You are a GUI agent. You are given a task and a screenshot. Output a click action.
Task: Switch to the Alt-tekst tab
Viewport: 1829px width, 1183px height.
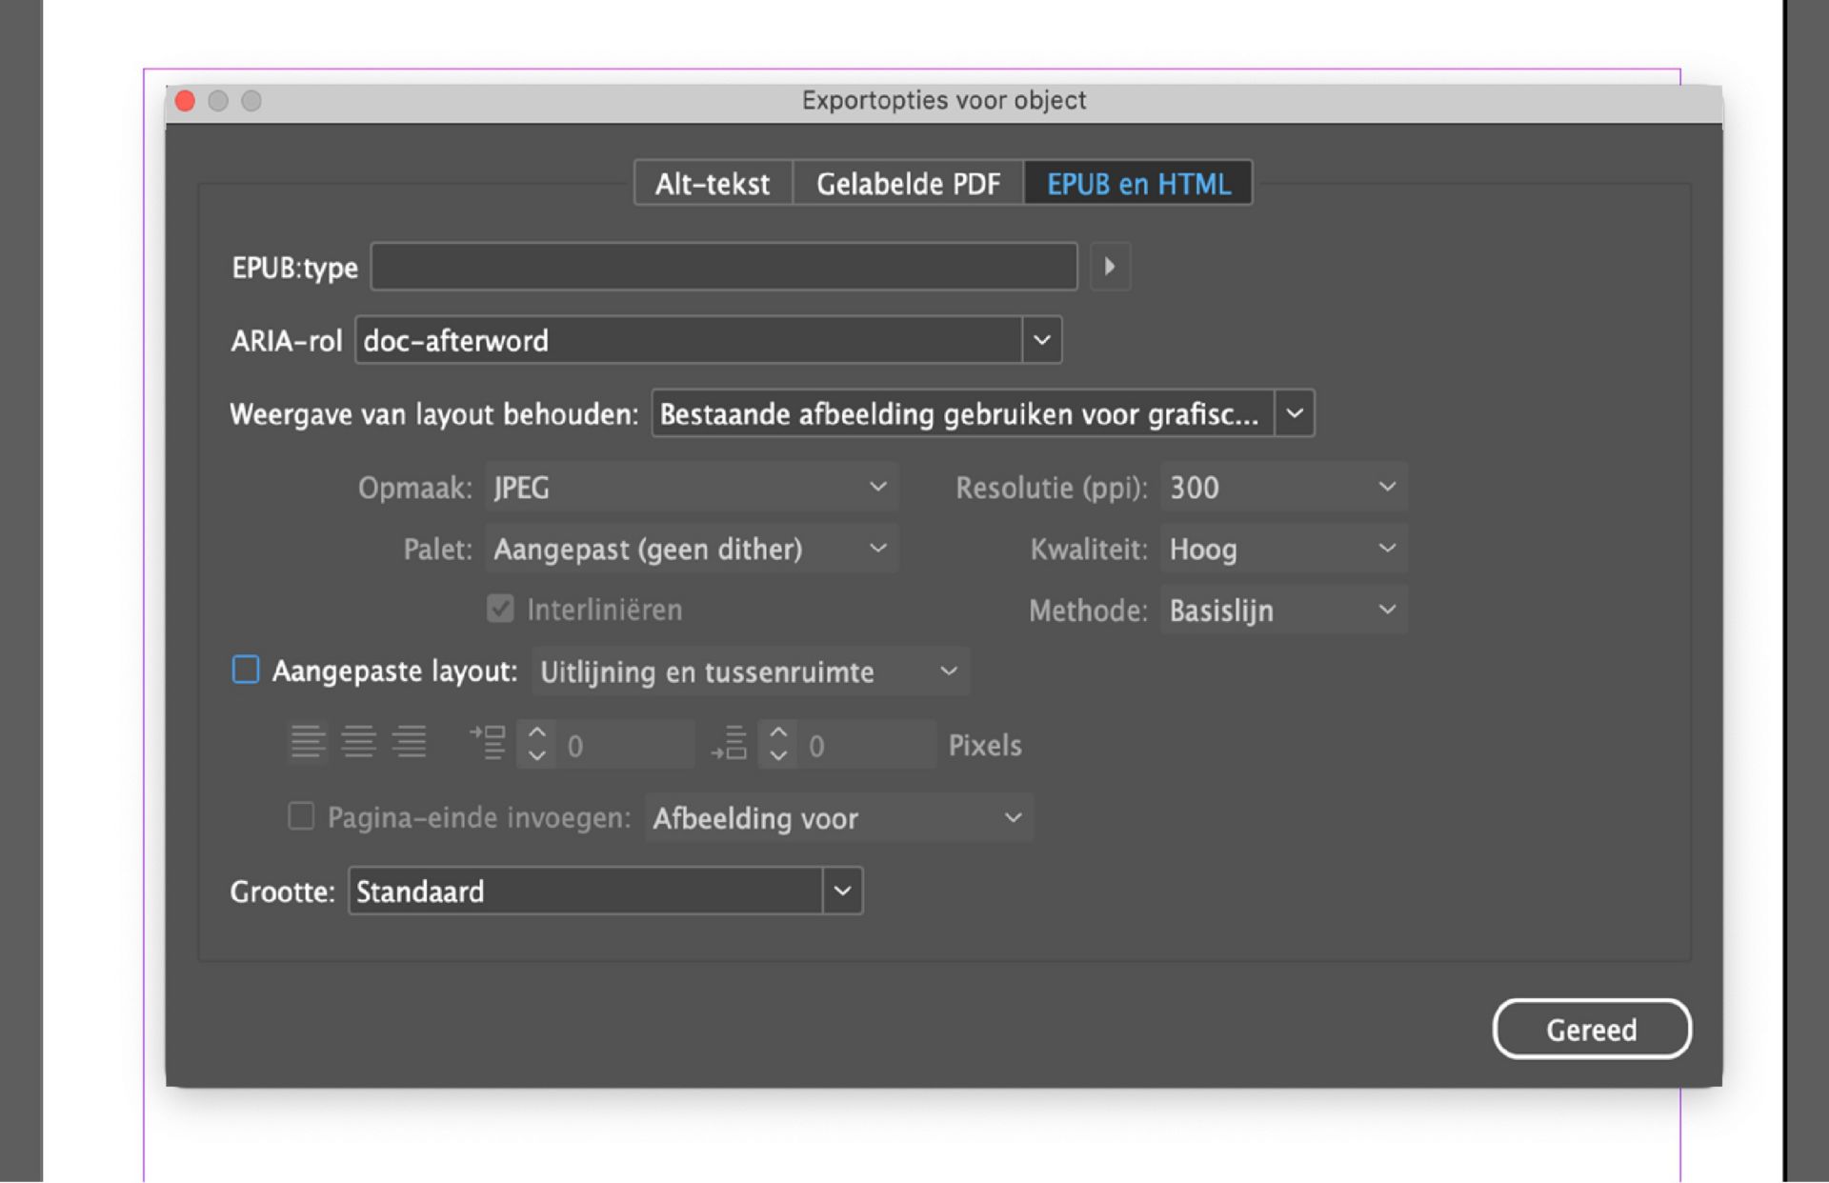point(711,184)
